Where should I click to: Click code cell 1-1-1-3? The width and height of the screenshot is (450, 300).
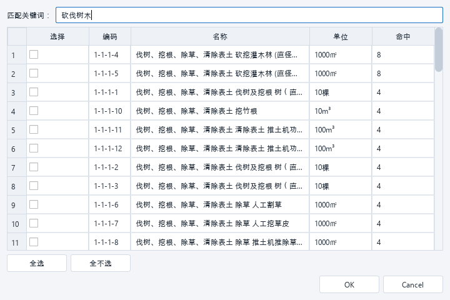pyautogui.click(x=110, y=186)
